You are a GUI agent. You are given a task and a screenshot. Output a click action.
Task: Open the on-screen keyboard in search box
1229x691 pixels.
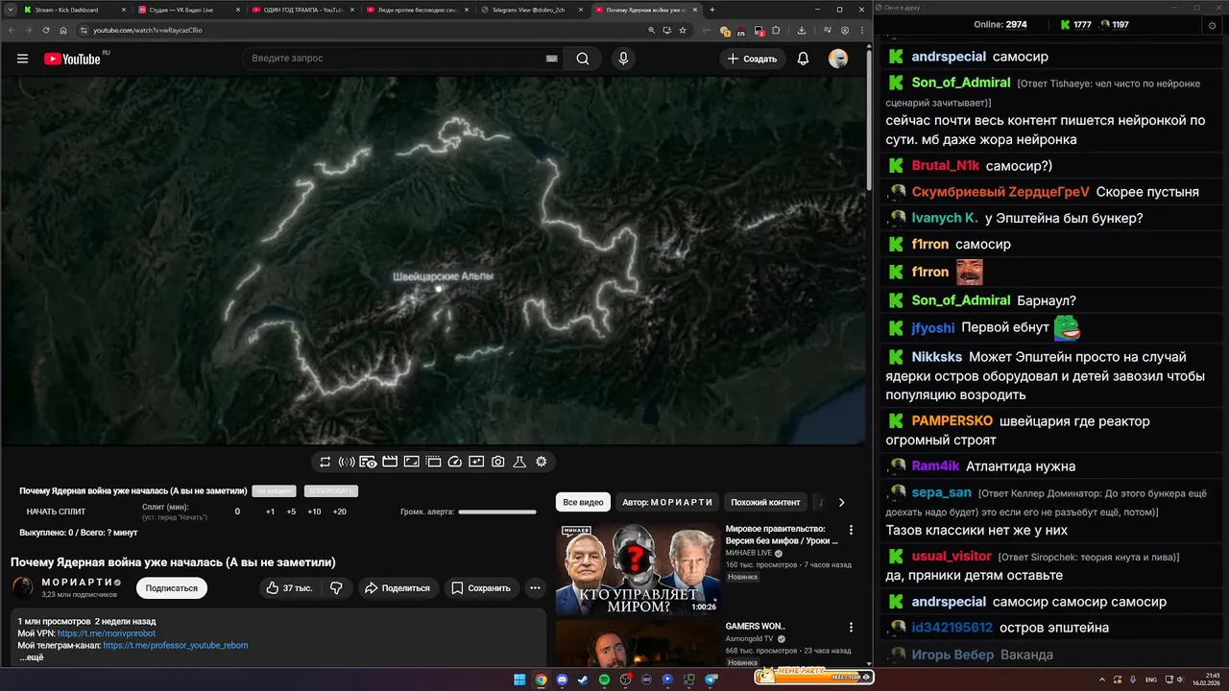(x=552, y=59)
